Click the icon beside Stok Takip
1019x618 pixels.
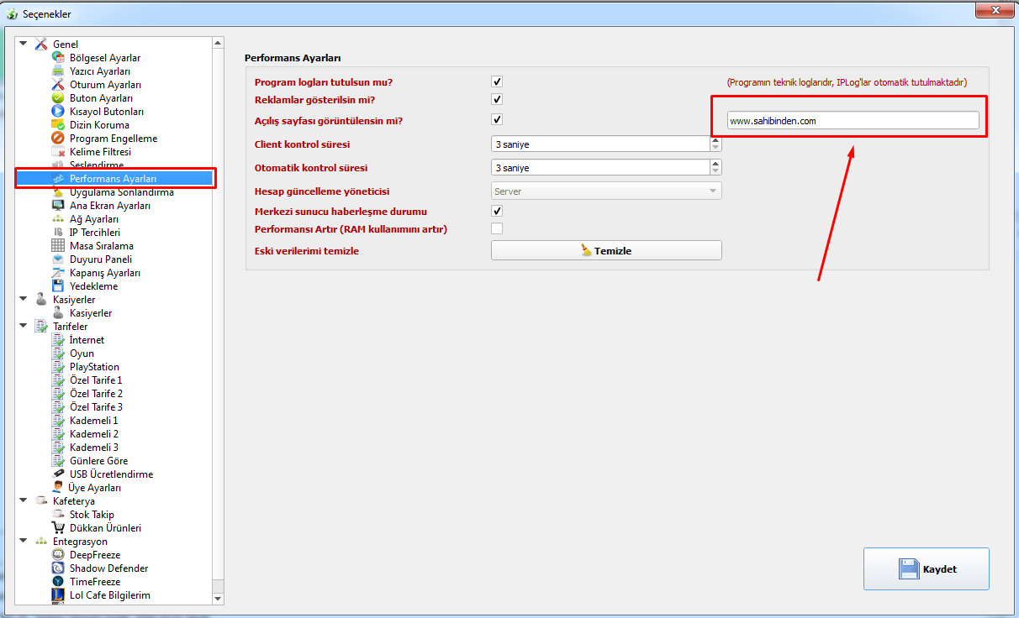(x=58, y=515)
